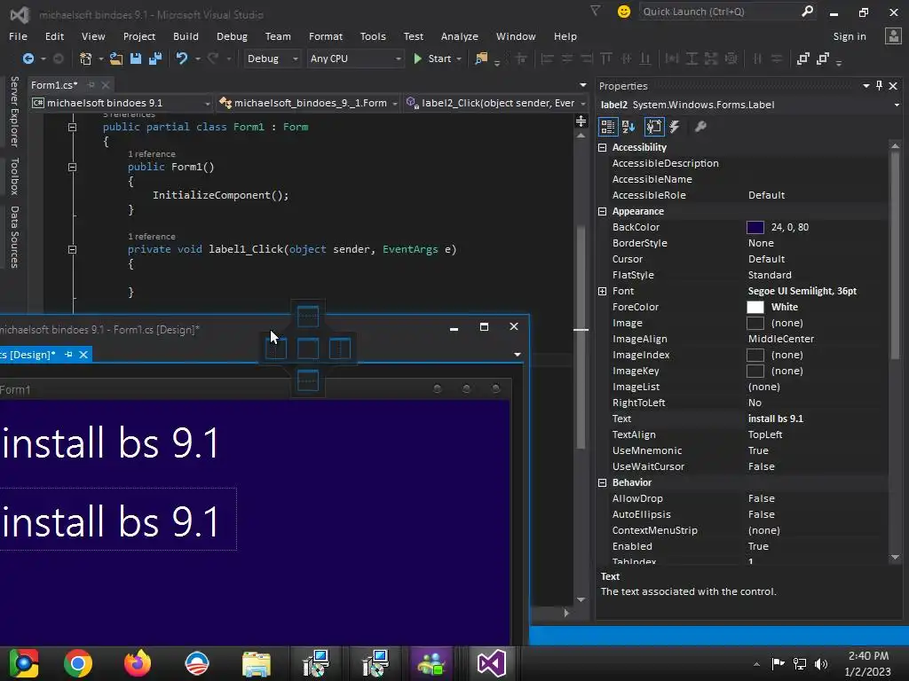Screen dimensions: 909x681
Task: Click the Bring to Front layout icon
Action: point(802,59)
